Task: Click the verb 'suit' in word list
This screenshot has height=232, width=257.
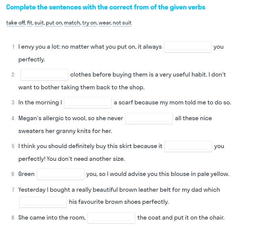Action: click(39, 23)
